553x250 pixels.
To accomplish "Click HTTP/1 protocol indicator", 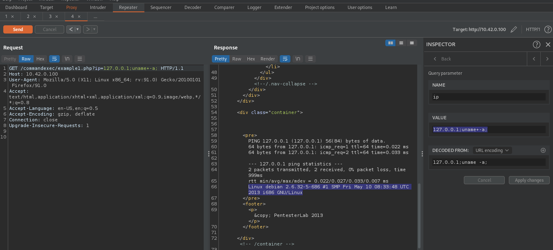I will coord(533,29).
